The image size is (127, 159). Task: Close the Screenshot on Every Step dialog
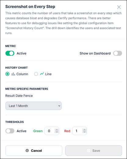pyautogui.click(x=119, y=7)
